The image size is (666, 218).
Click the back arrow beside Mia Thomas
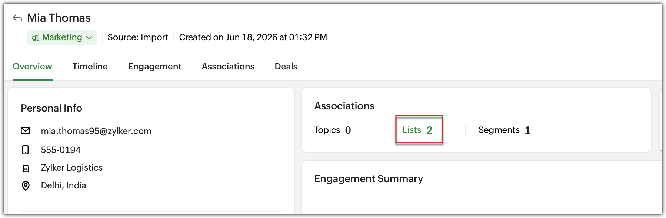[17, 18]
